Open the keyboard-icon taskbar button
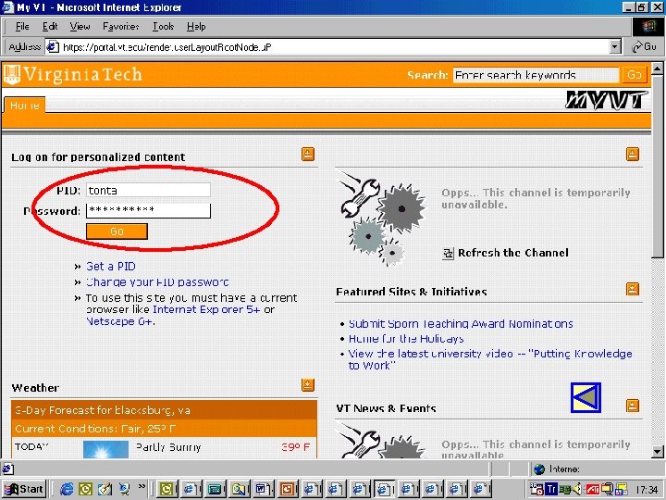The width and height of the screenshot is (666, 500). [x=216, y=489]
